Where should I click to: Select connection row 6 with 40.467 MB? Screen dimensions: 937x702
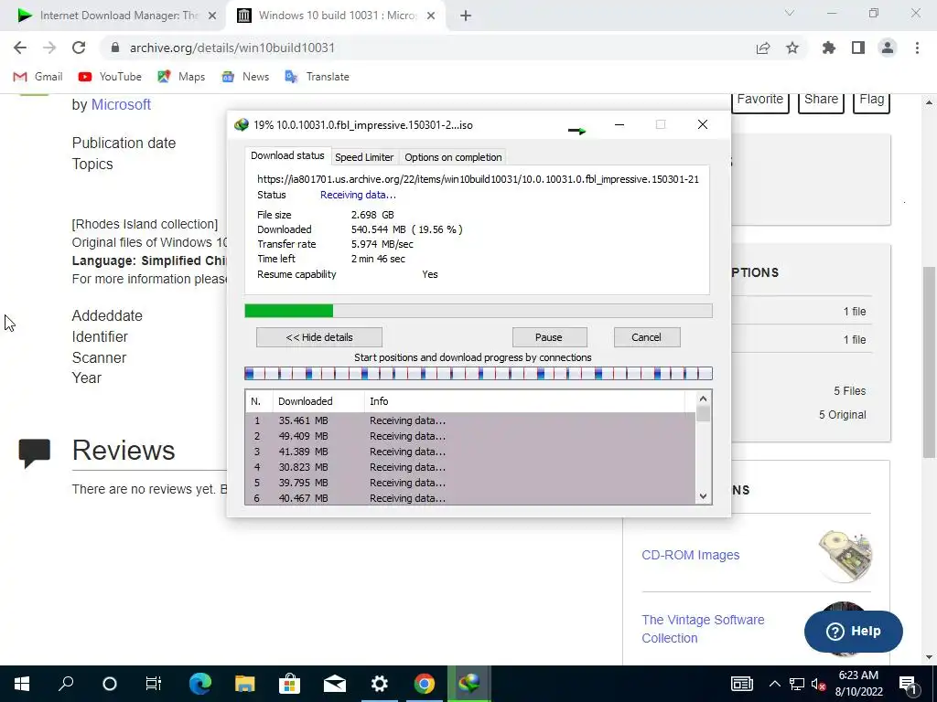pyautogui.click(x=470, y=498)
